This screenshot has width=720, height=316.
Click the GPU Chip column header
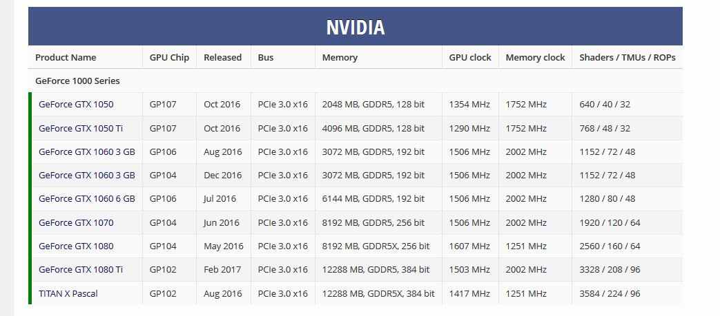[x=169, y=57]
